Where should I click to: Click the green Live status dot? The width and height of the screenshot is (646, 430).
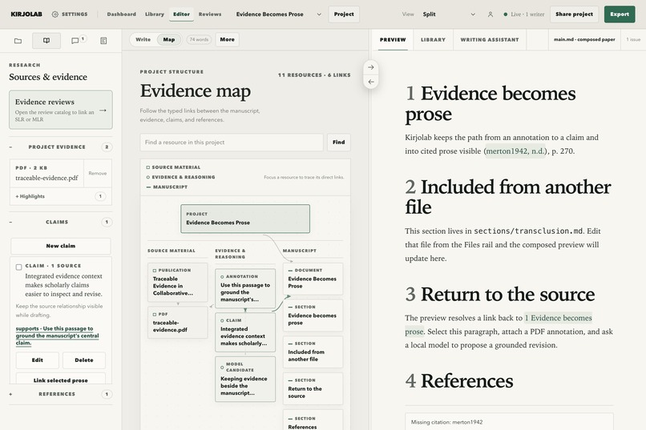[506, 14]
